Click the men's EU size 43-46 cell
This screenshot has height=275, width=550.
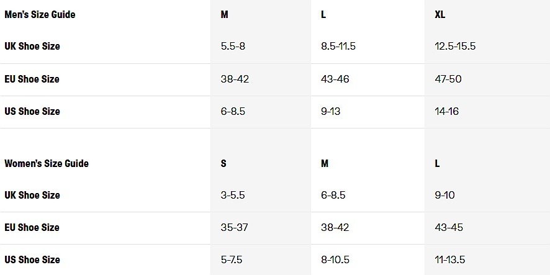(335, 79)
